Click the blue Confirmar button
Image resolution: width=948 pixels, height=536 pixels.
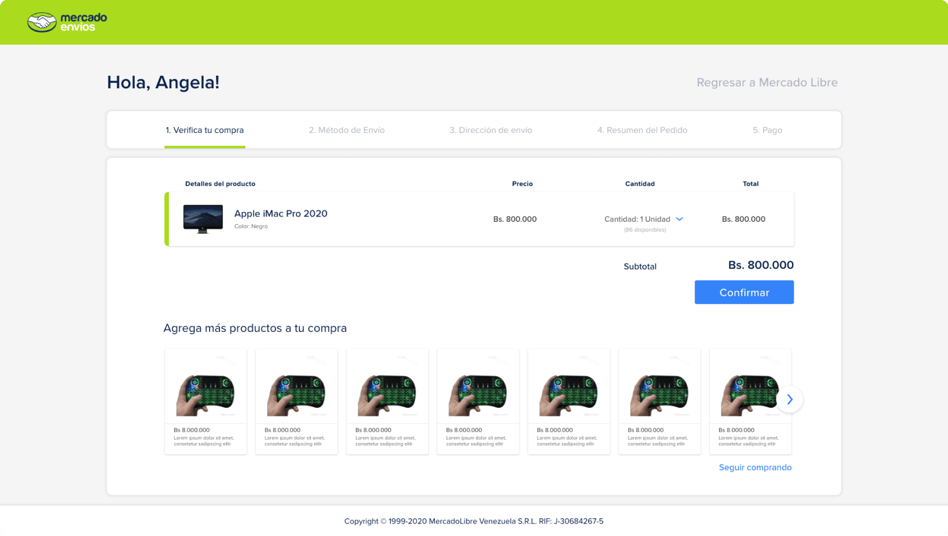[x=744, y=292]
